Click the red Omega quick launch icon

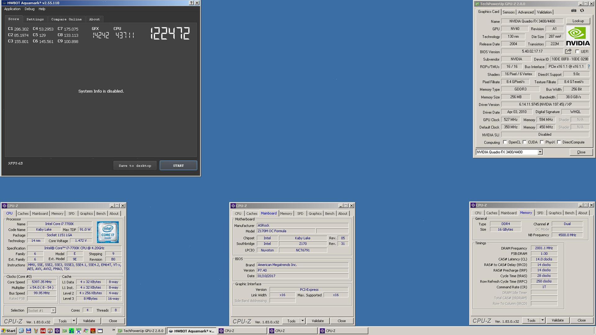[93, 331]
